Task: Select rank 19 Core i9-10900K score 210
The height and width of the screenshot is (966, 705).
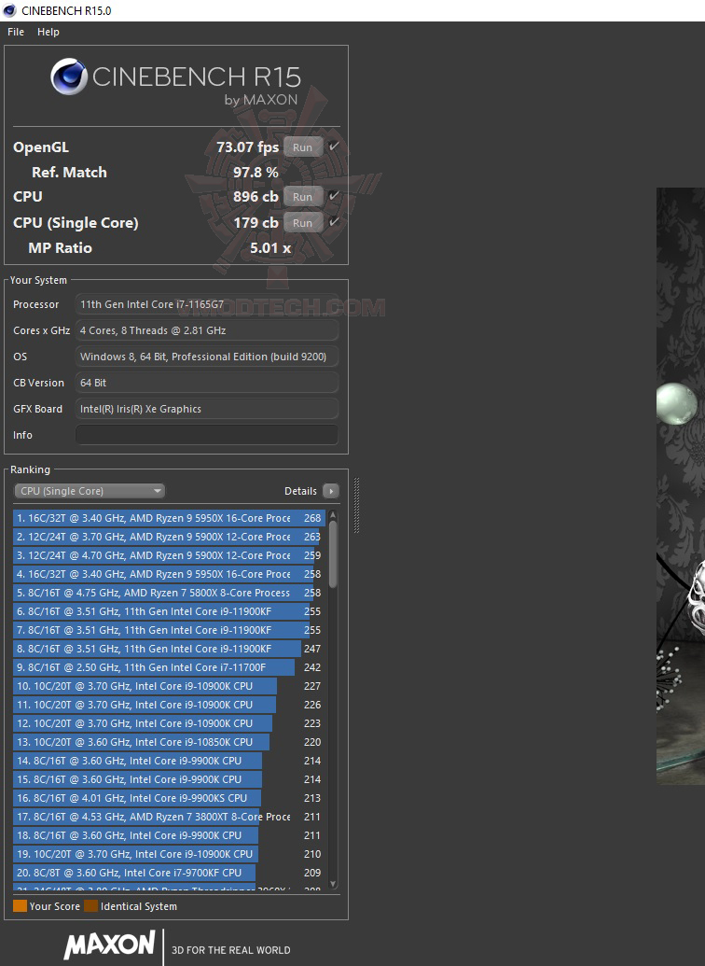Action: point(170,855)
